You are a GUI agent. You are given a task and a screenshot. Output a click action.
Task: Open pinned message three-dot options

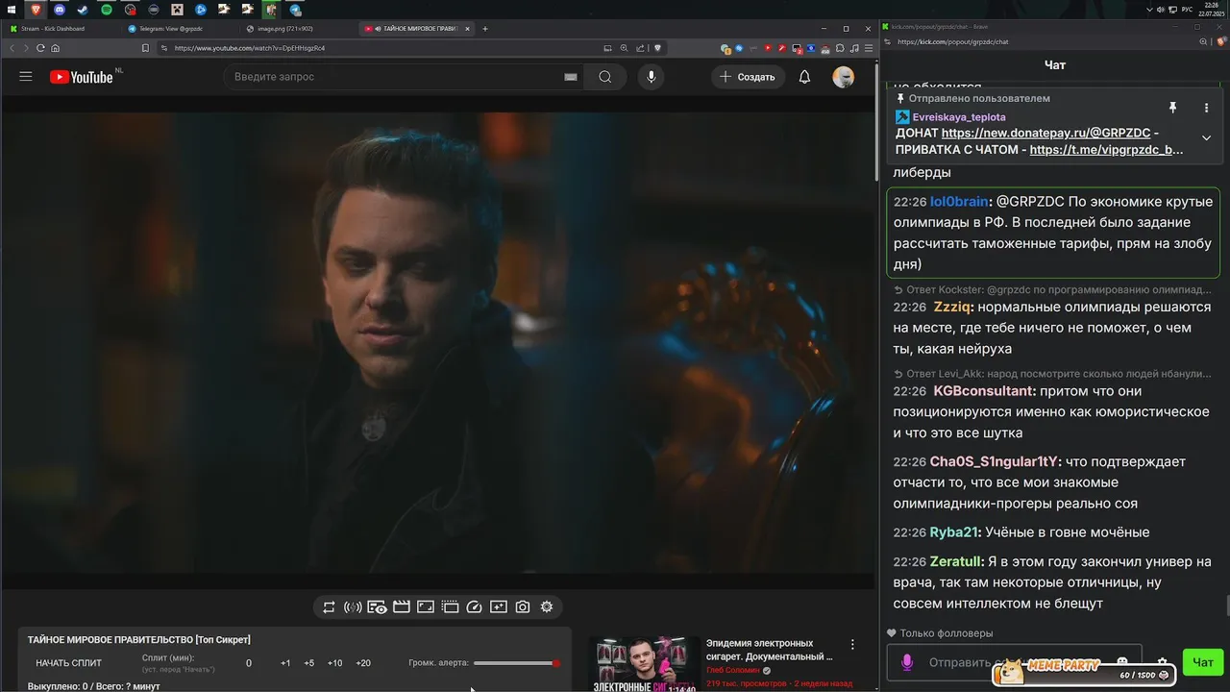coord(1206,108)
